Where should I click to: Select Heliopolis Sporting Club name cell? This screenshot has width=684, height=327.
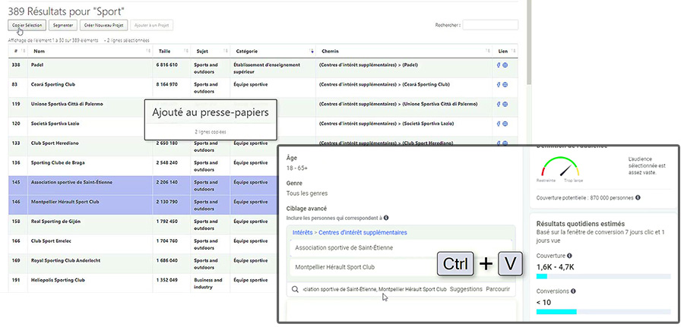pos(90,283)
